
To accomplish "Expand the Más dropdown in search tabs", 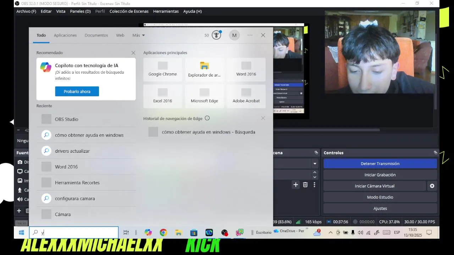I will click(139, 35).
